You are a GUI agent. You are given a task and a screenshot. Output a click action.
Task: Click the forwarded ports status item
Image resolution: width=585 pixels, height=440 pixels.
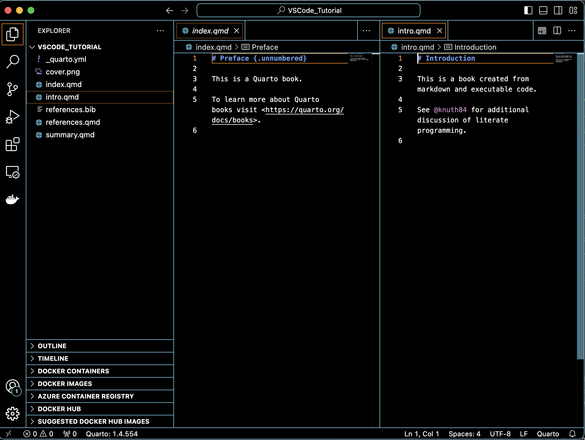click(x=70, y=434)
